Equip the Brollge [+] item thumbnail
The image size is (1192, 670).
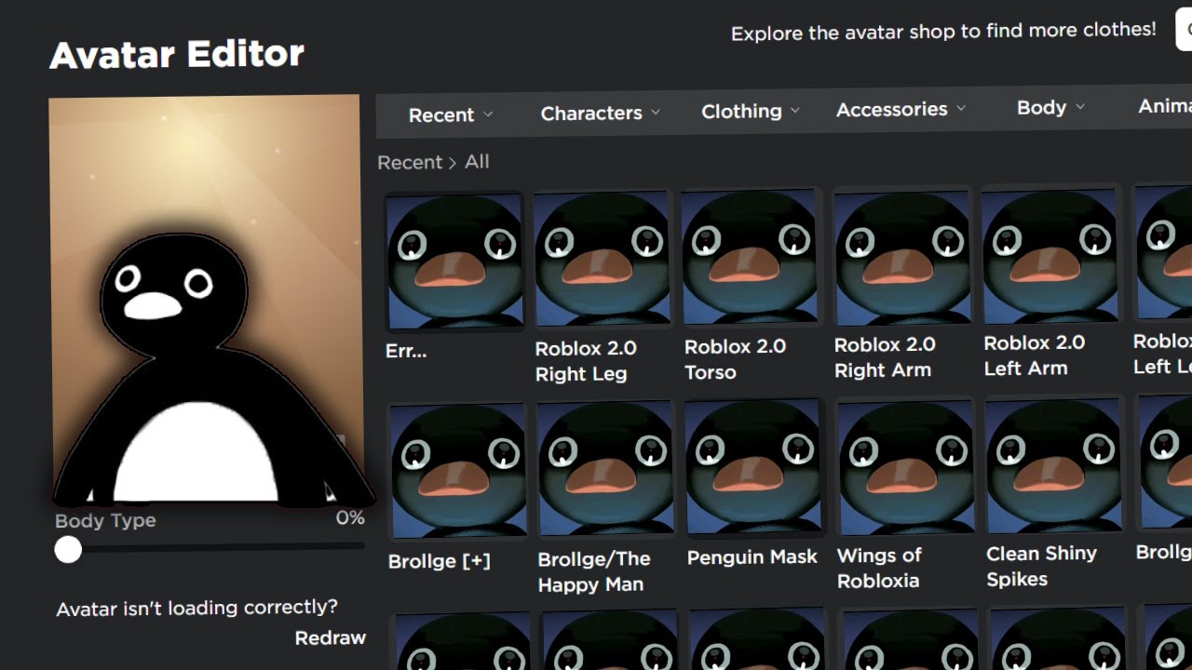[457, 470]
